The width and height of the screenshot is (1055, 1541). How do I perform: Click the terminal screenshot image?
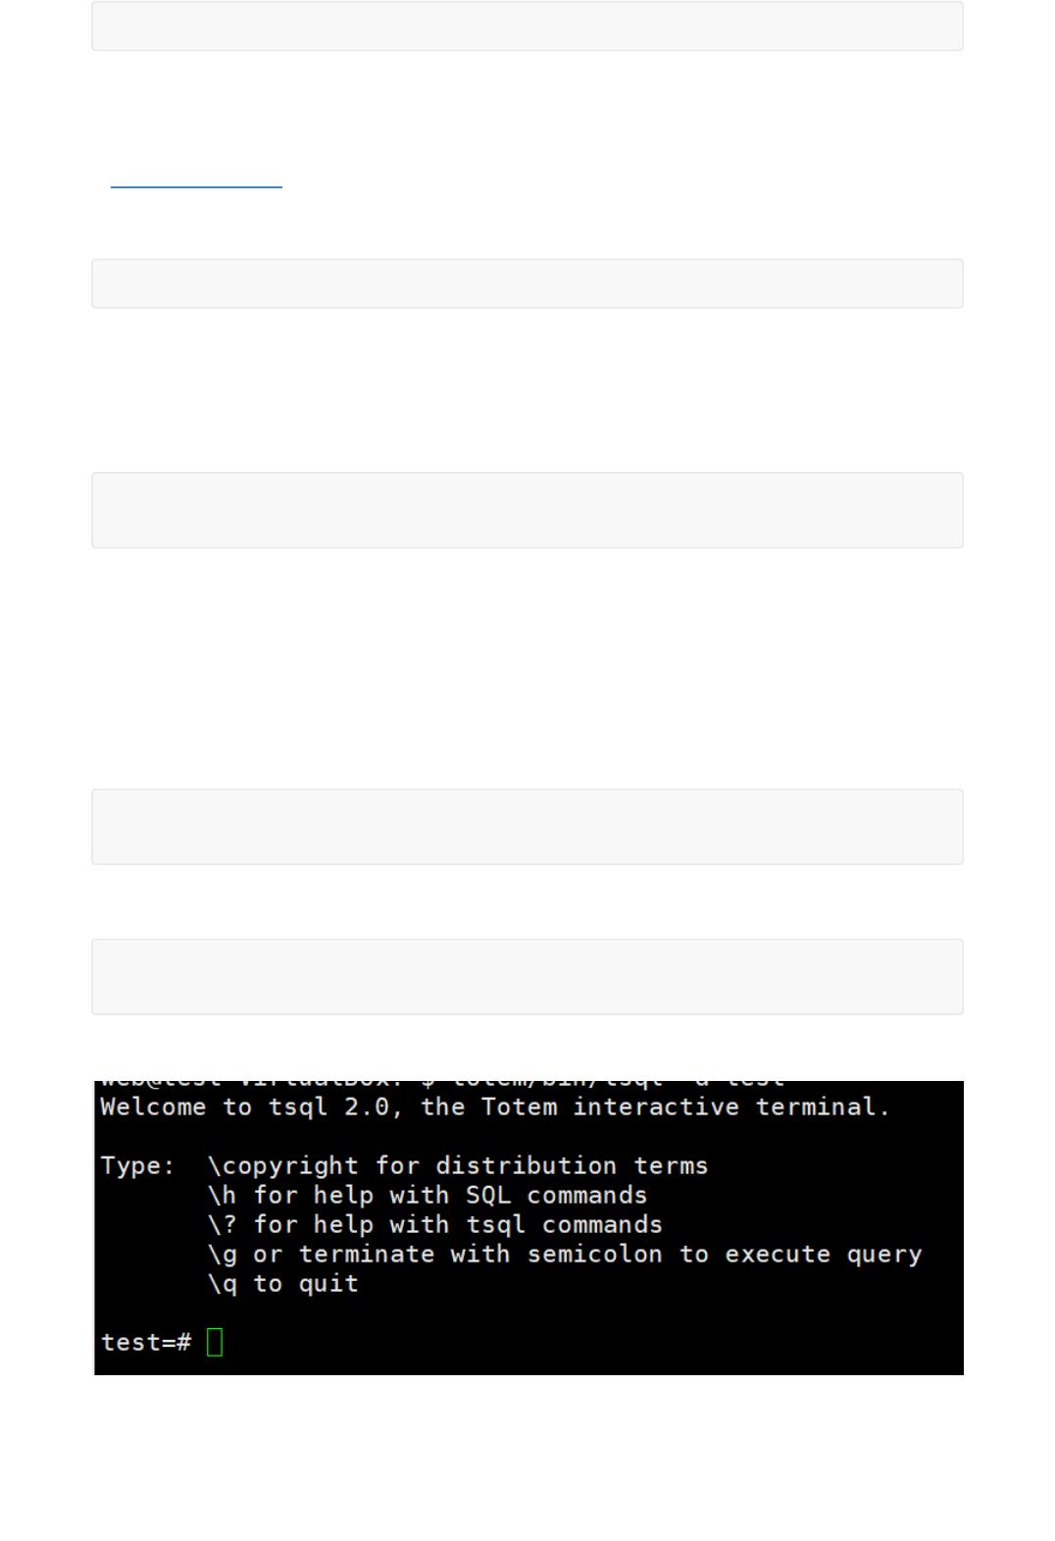click(x=528, y=1227)
